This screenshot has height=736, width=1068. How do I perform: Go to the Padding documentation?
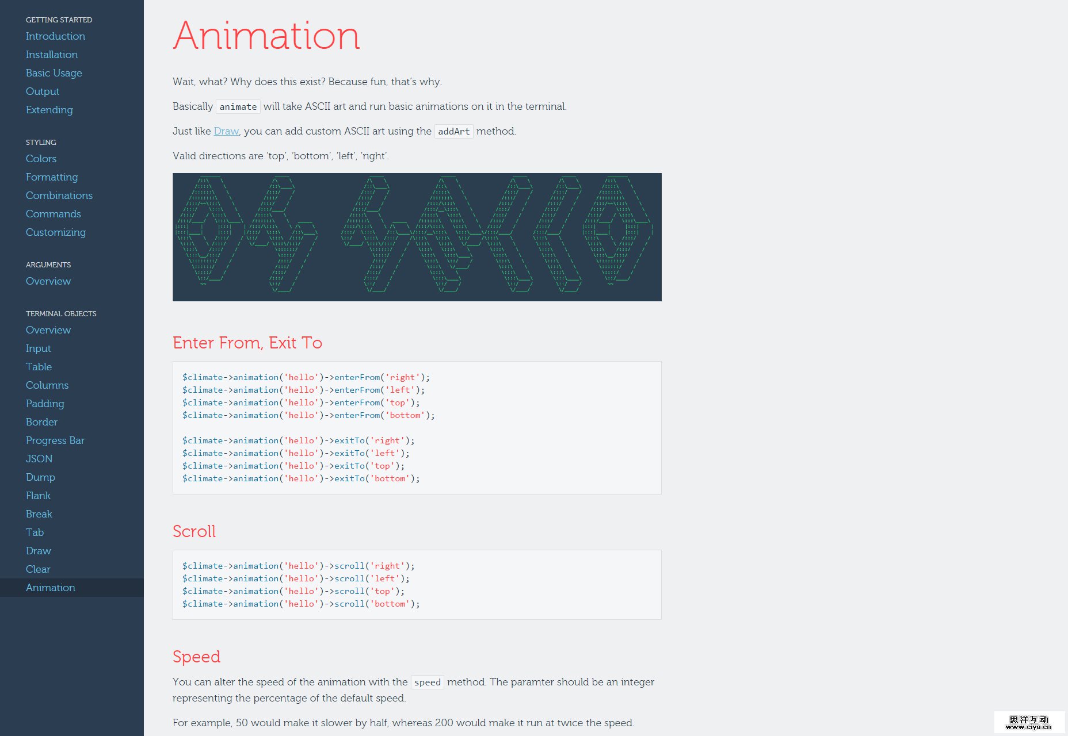[x=45, y=404]
